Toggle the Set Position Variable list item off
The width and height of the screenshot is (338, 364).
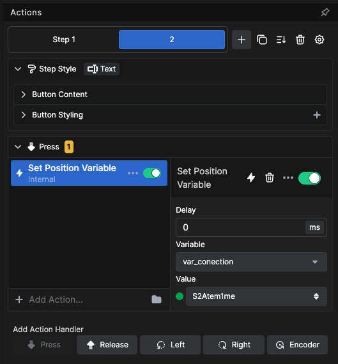152,173
